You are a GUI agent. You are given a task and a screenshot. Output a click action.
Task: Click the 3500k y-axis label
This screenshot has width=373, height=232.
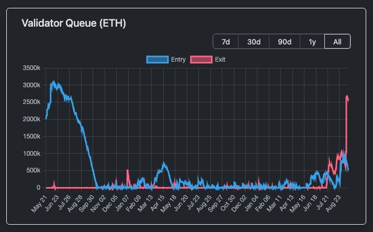[31, 68]
